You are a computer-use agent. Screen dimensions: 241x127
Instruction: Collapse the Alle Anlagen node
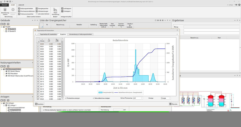pos(2,103)
